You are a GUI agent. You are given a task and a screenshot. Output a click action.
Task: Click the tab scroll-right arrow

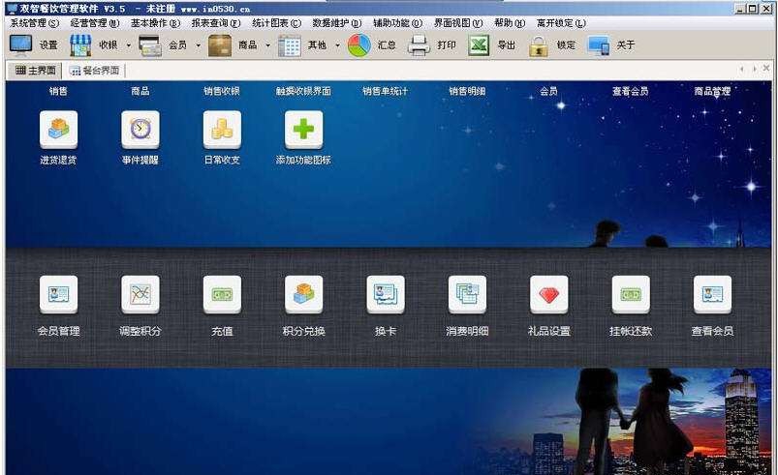755,69
